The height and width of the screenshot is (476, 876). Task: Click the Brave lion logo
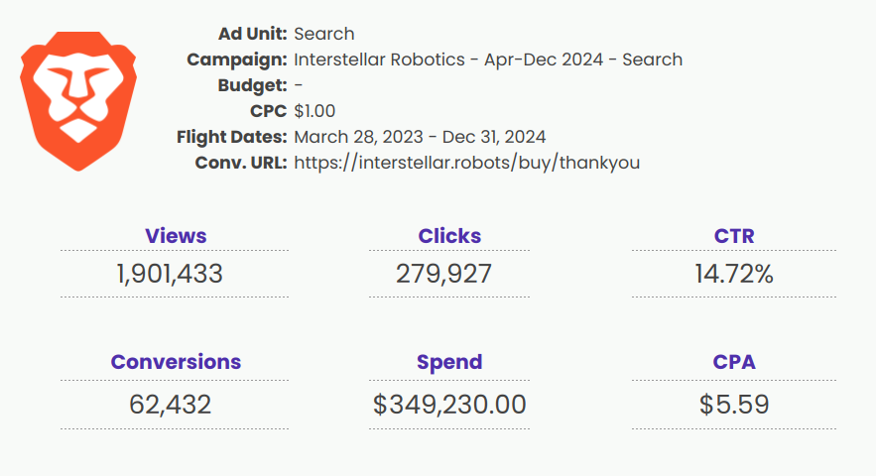(x=78, y=101)
